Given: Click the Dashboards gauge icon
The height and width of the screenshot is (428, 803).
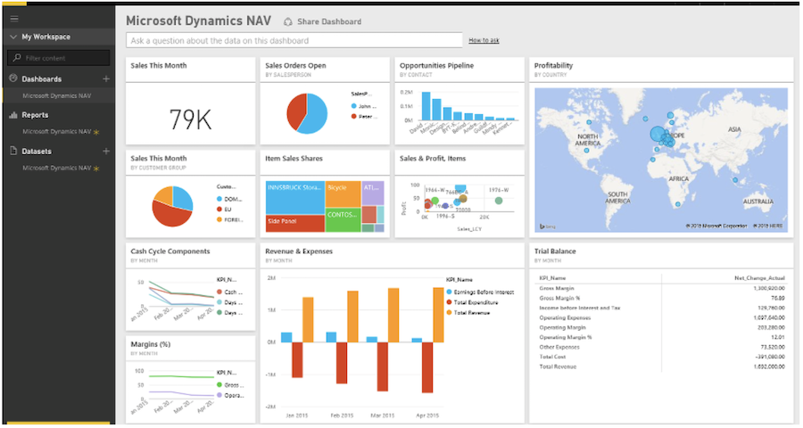Looking at the screenshot, I should 13,78.
